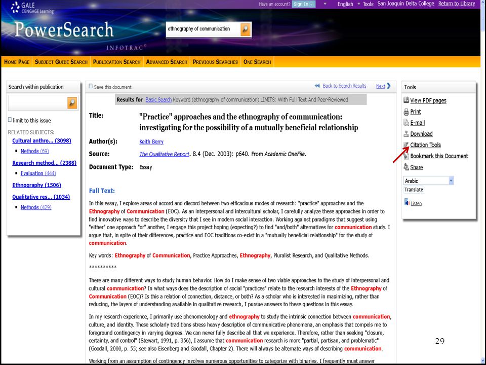Click the orange search magnifier in PowerSearch header
486x365 pixels.
pos(245,30)
